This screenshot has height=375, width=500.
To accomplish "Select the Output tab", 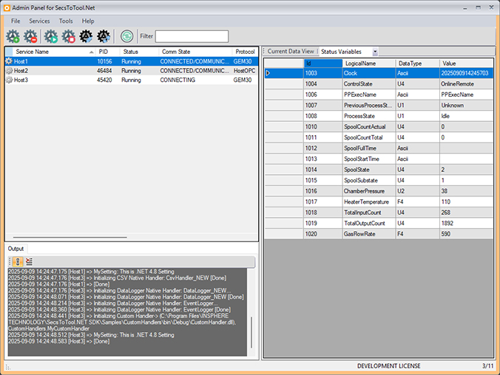I will 16,249.
